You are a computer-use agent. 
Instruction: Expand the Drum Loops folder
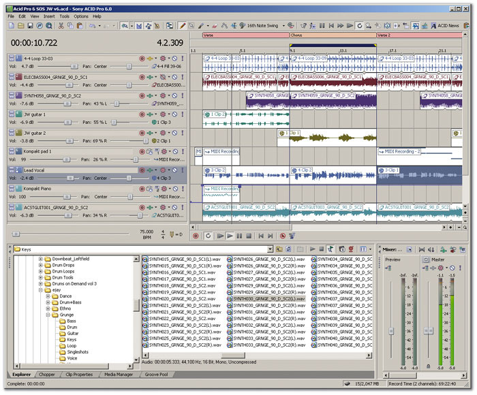(40, 271)
